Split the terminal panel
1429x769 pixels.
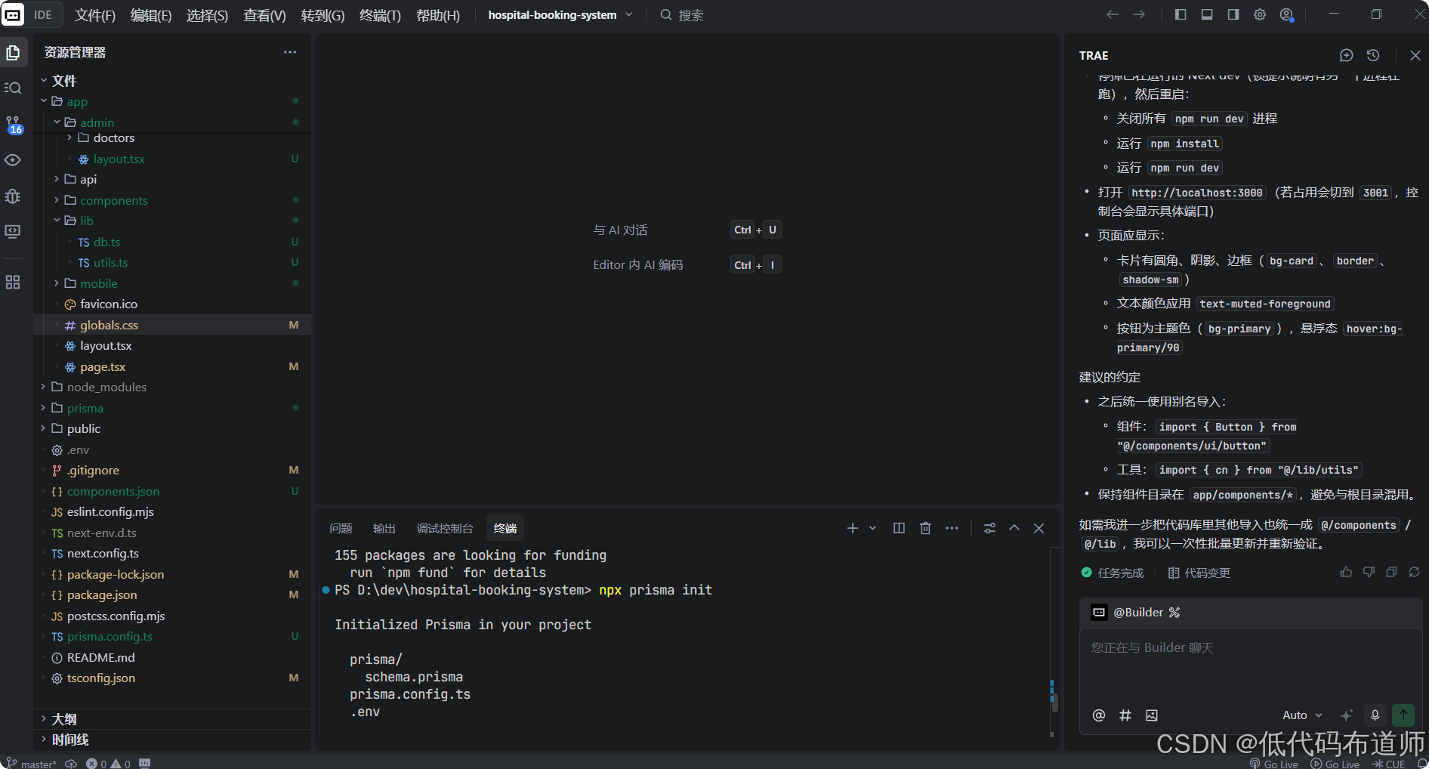898,527
